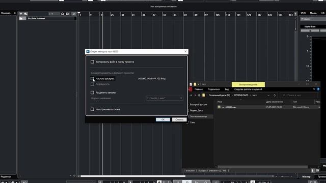
Task: Click the wav file icon of тест 48000
Action: (219, 107)
